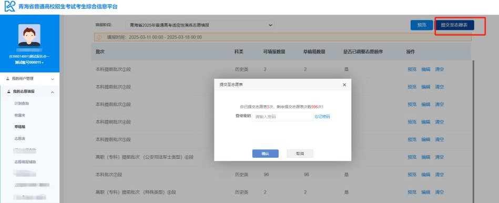Cancel the dialog with 取消 button
Image resolution: width=499 pixels, height=203 pixels.
(300, 154)
